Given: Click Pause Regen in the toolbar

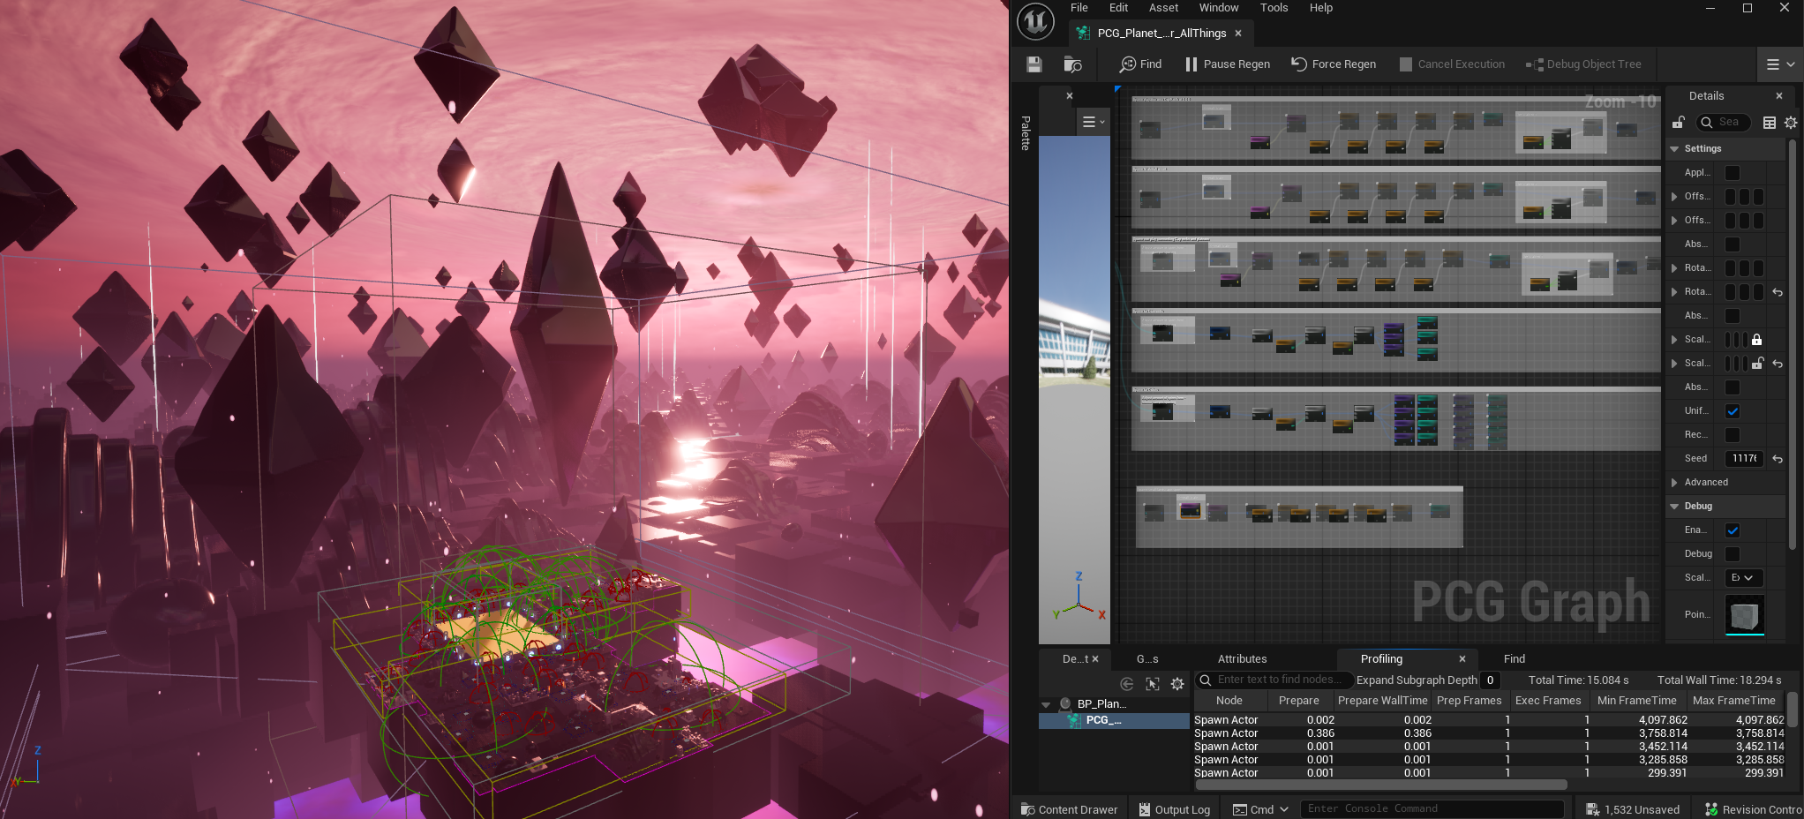Looking at the screenshot, I should [1228, 64].
